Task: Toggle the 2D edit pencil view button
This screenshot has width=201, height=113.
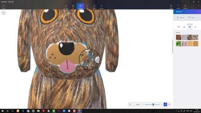Action: (166, 105)
